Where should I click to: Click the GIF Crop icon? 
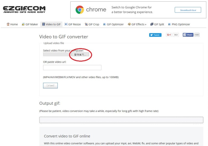[86, 24]
